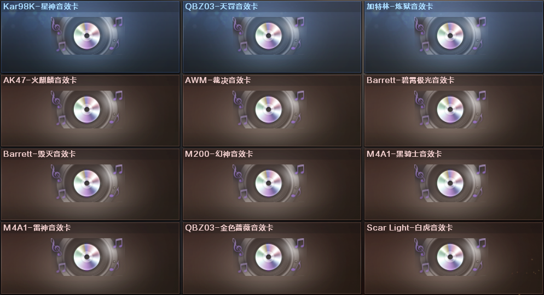Select the QBZ03-天罚 sound card disc icon

coord(269,36)
